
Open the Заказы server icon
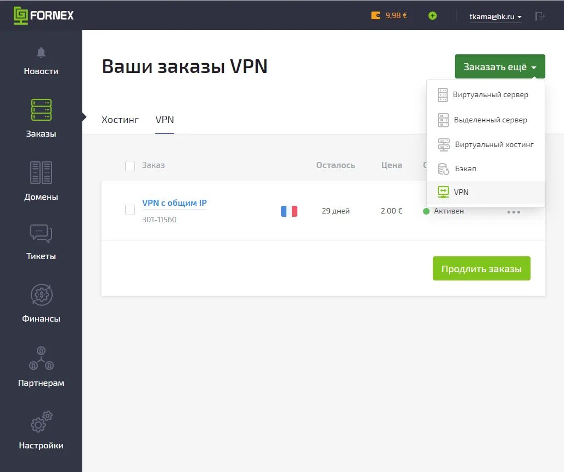click(x=41, y=110)
